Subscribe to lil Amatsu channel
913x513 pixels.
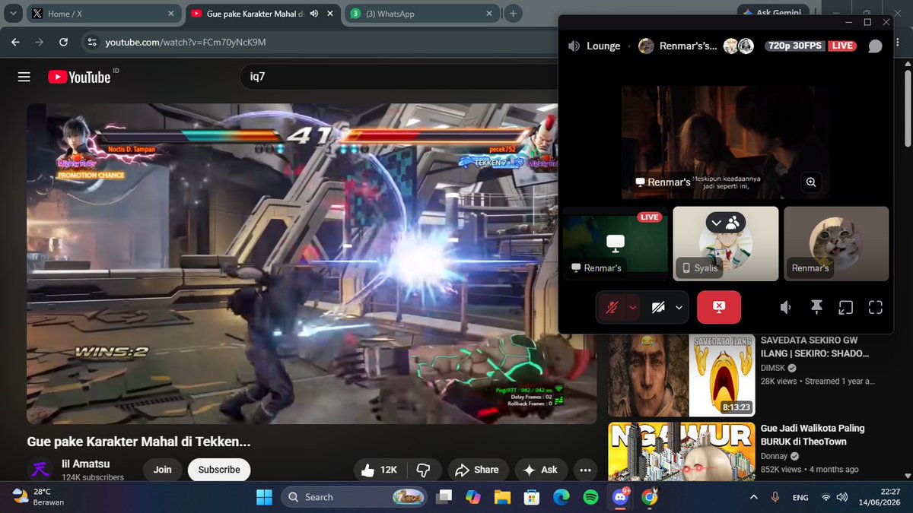[219, 470]
